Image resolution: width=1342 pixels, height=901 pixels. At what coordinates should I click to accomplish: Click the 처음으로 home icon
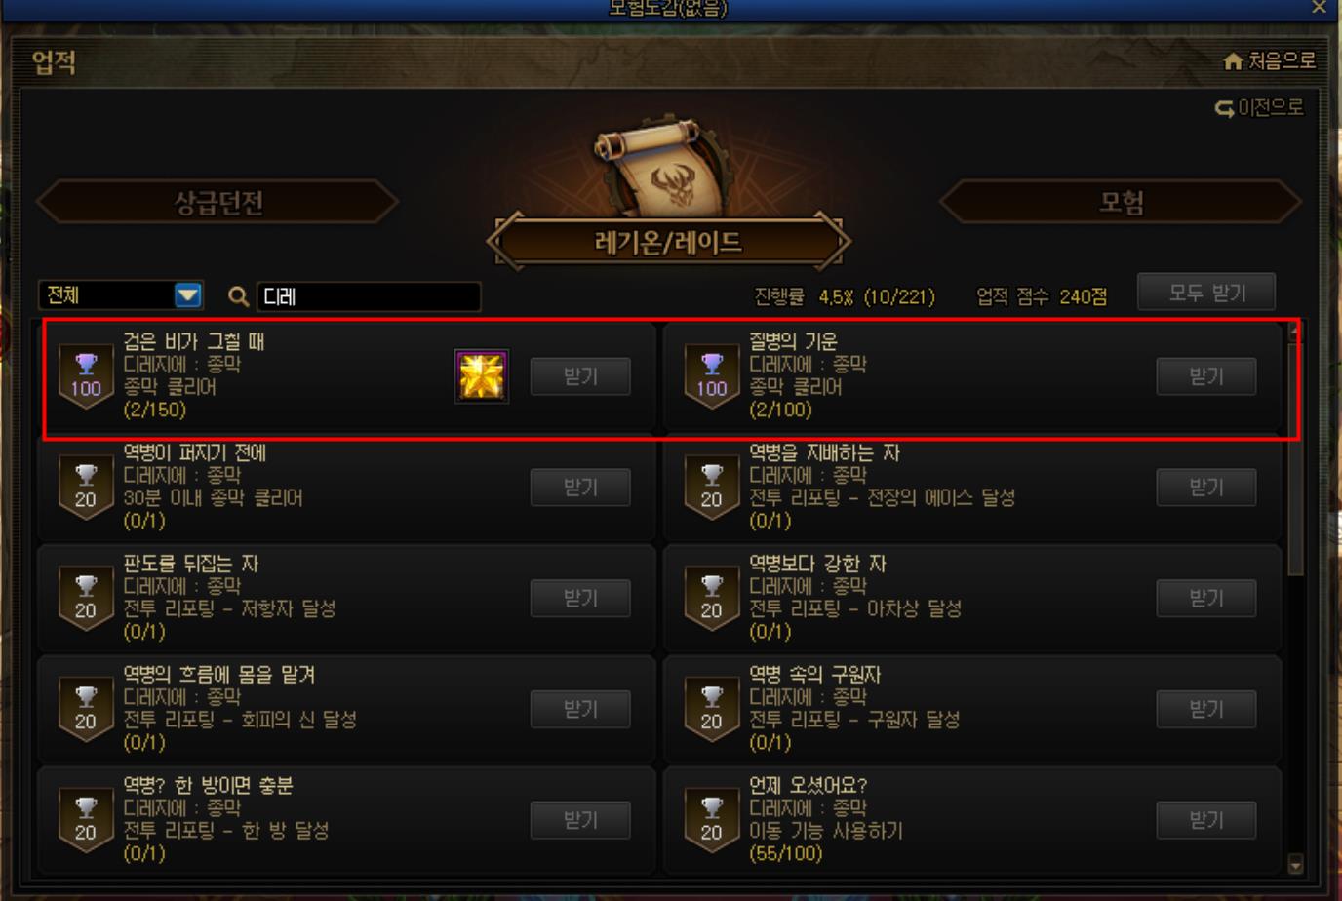coord(1233,61)
